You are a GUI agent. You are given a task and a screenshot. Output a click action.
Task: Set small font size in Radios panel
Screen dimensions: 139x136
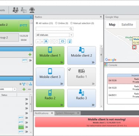coord(38,41)
